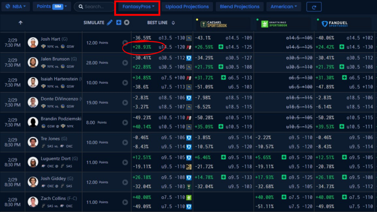Run simulation play button for Donte DiVincenzo

125,103
